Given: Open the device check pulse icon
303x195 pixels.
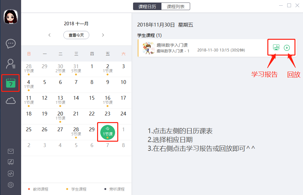Looking at the screenshot, I should coord(11,174).
